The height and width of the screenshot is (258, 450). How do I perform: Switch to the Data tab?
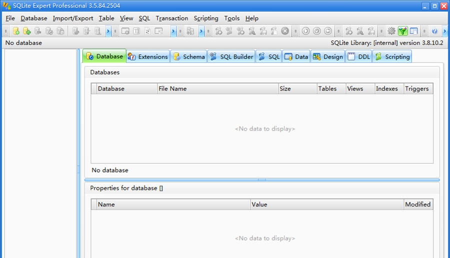pos(296,56)
